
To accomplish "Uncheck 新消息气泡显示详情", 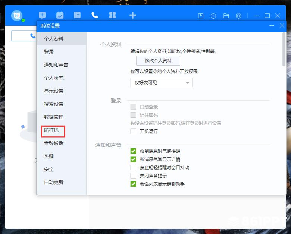I will pyautogui.click(x=133, y=159).
